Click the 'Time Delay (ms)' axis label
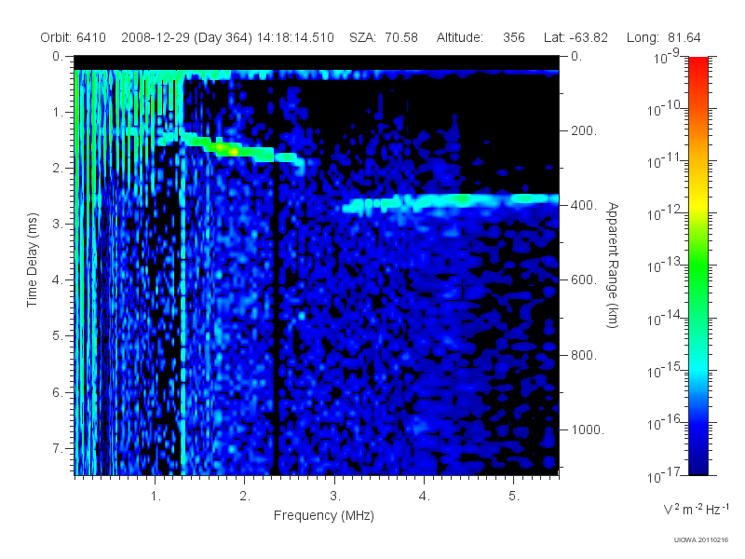 pos(32,260)
